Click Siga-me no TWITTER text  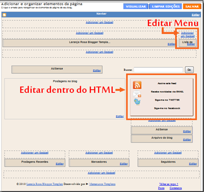pos(167,100)
